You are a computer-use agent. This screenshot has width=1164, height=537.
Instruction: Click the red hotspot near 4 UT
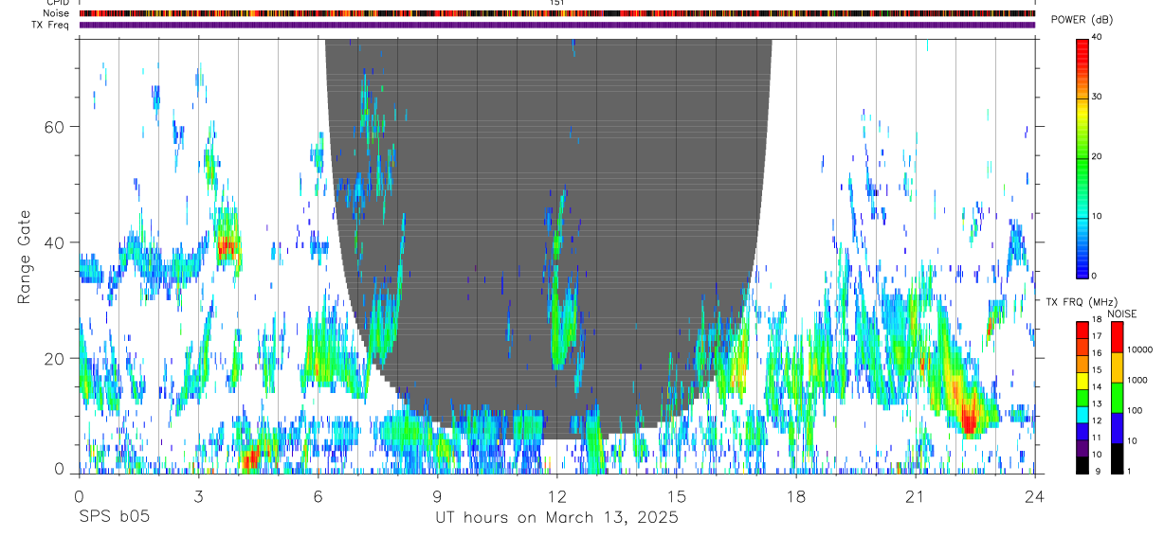pos(249,460)
